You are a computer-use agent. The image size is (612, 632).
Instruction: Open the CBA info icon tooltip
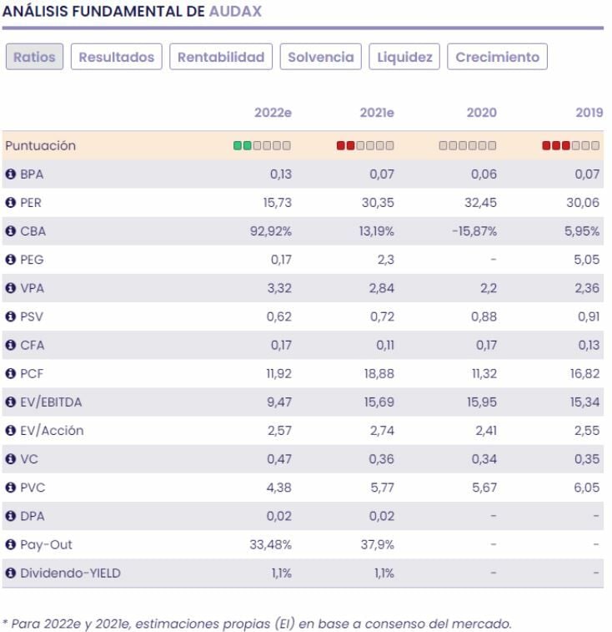coord(11,231)
